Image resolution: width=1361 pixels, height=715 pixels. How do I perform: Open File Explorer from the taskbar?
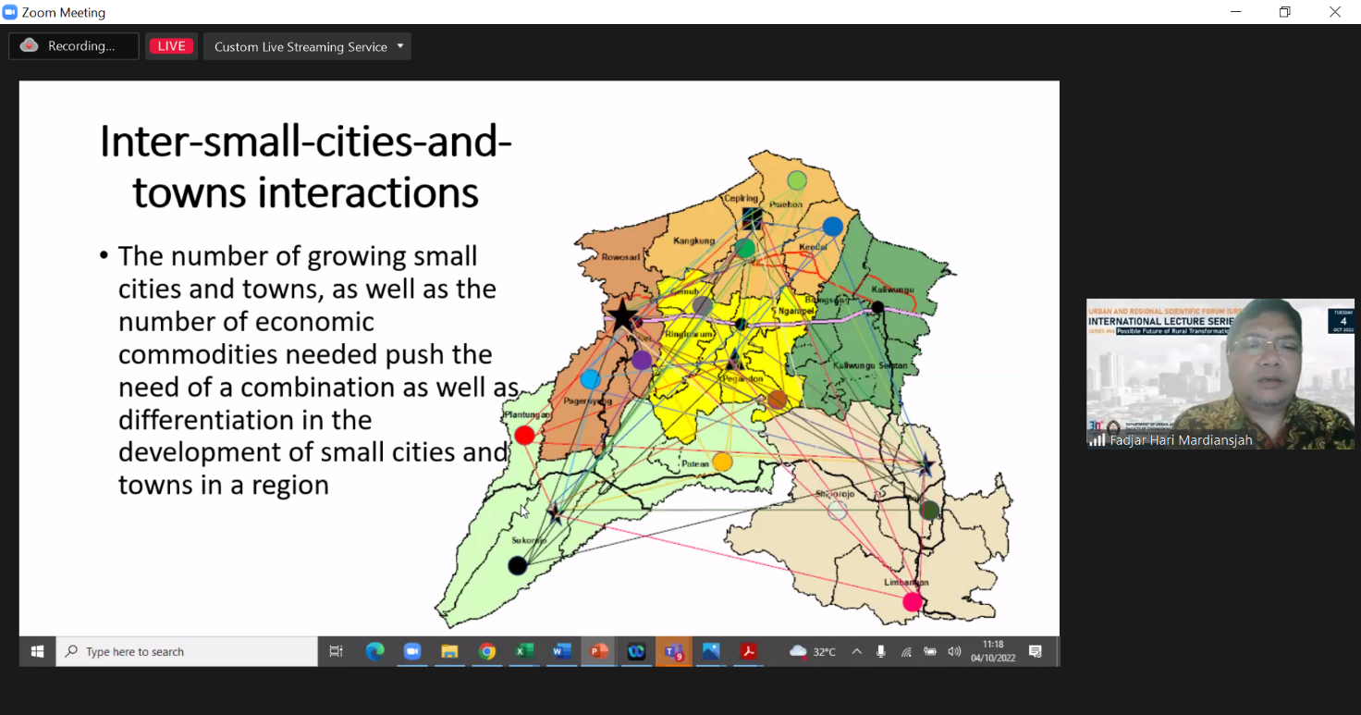449,652
